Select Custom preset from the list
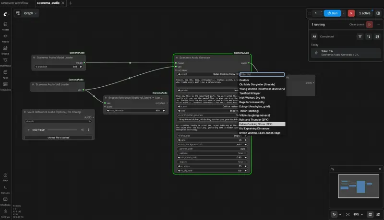The image size is (384, 220). 244,80
